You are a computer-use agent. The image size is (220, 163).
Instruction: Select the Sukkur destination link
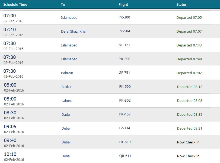pyautogui.click(x=67, y=87)
